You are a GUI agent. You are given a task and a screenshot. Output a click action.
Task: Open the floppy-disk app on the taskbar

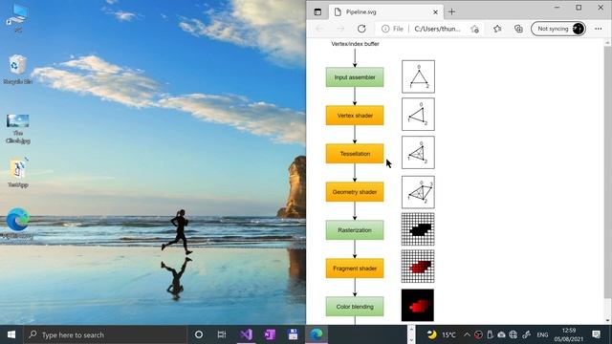coord(293,334)
